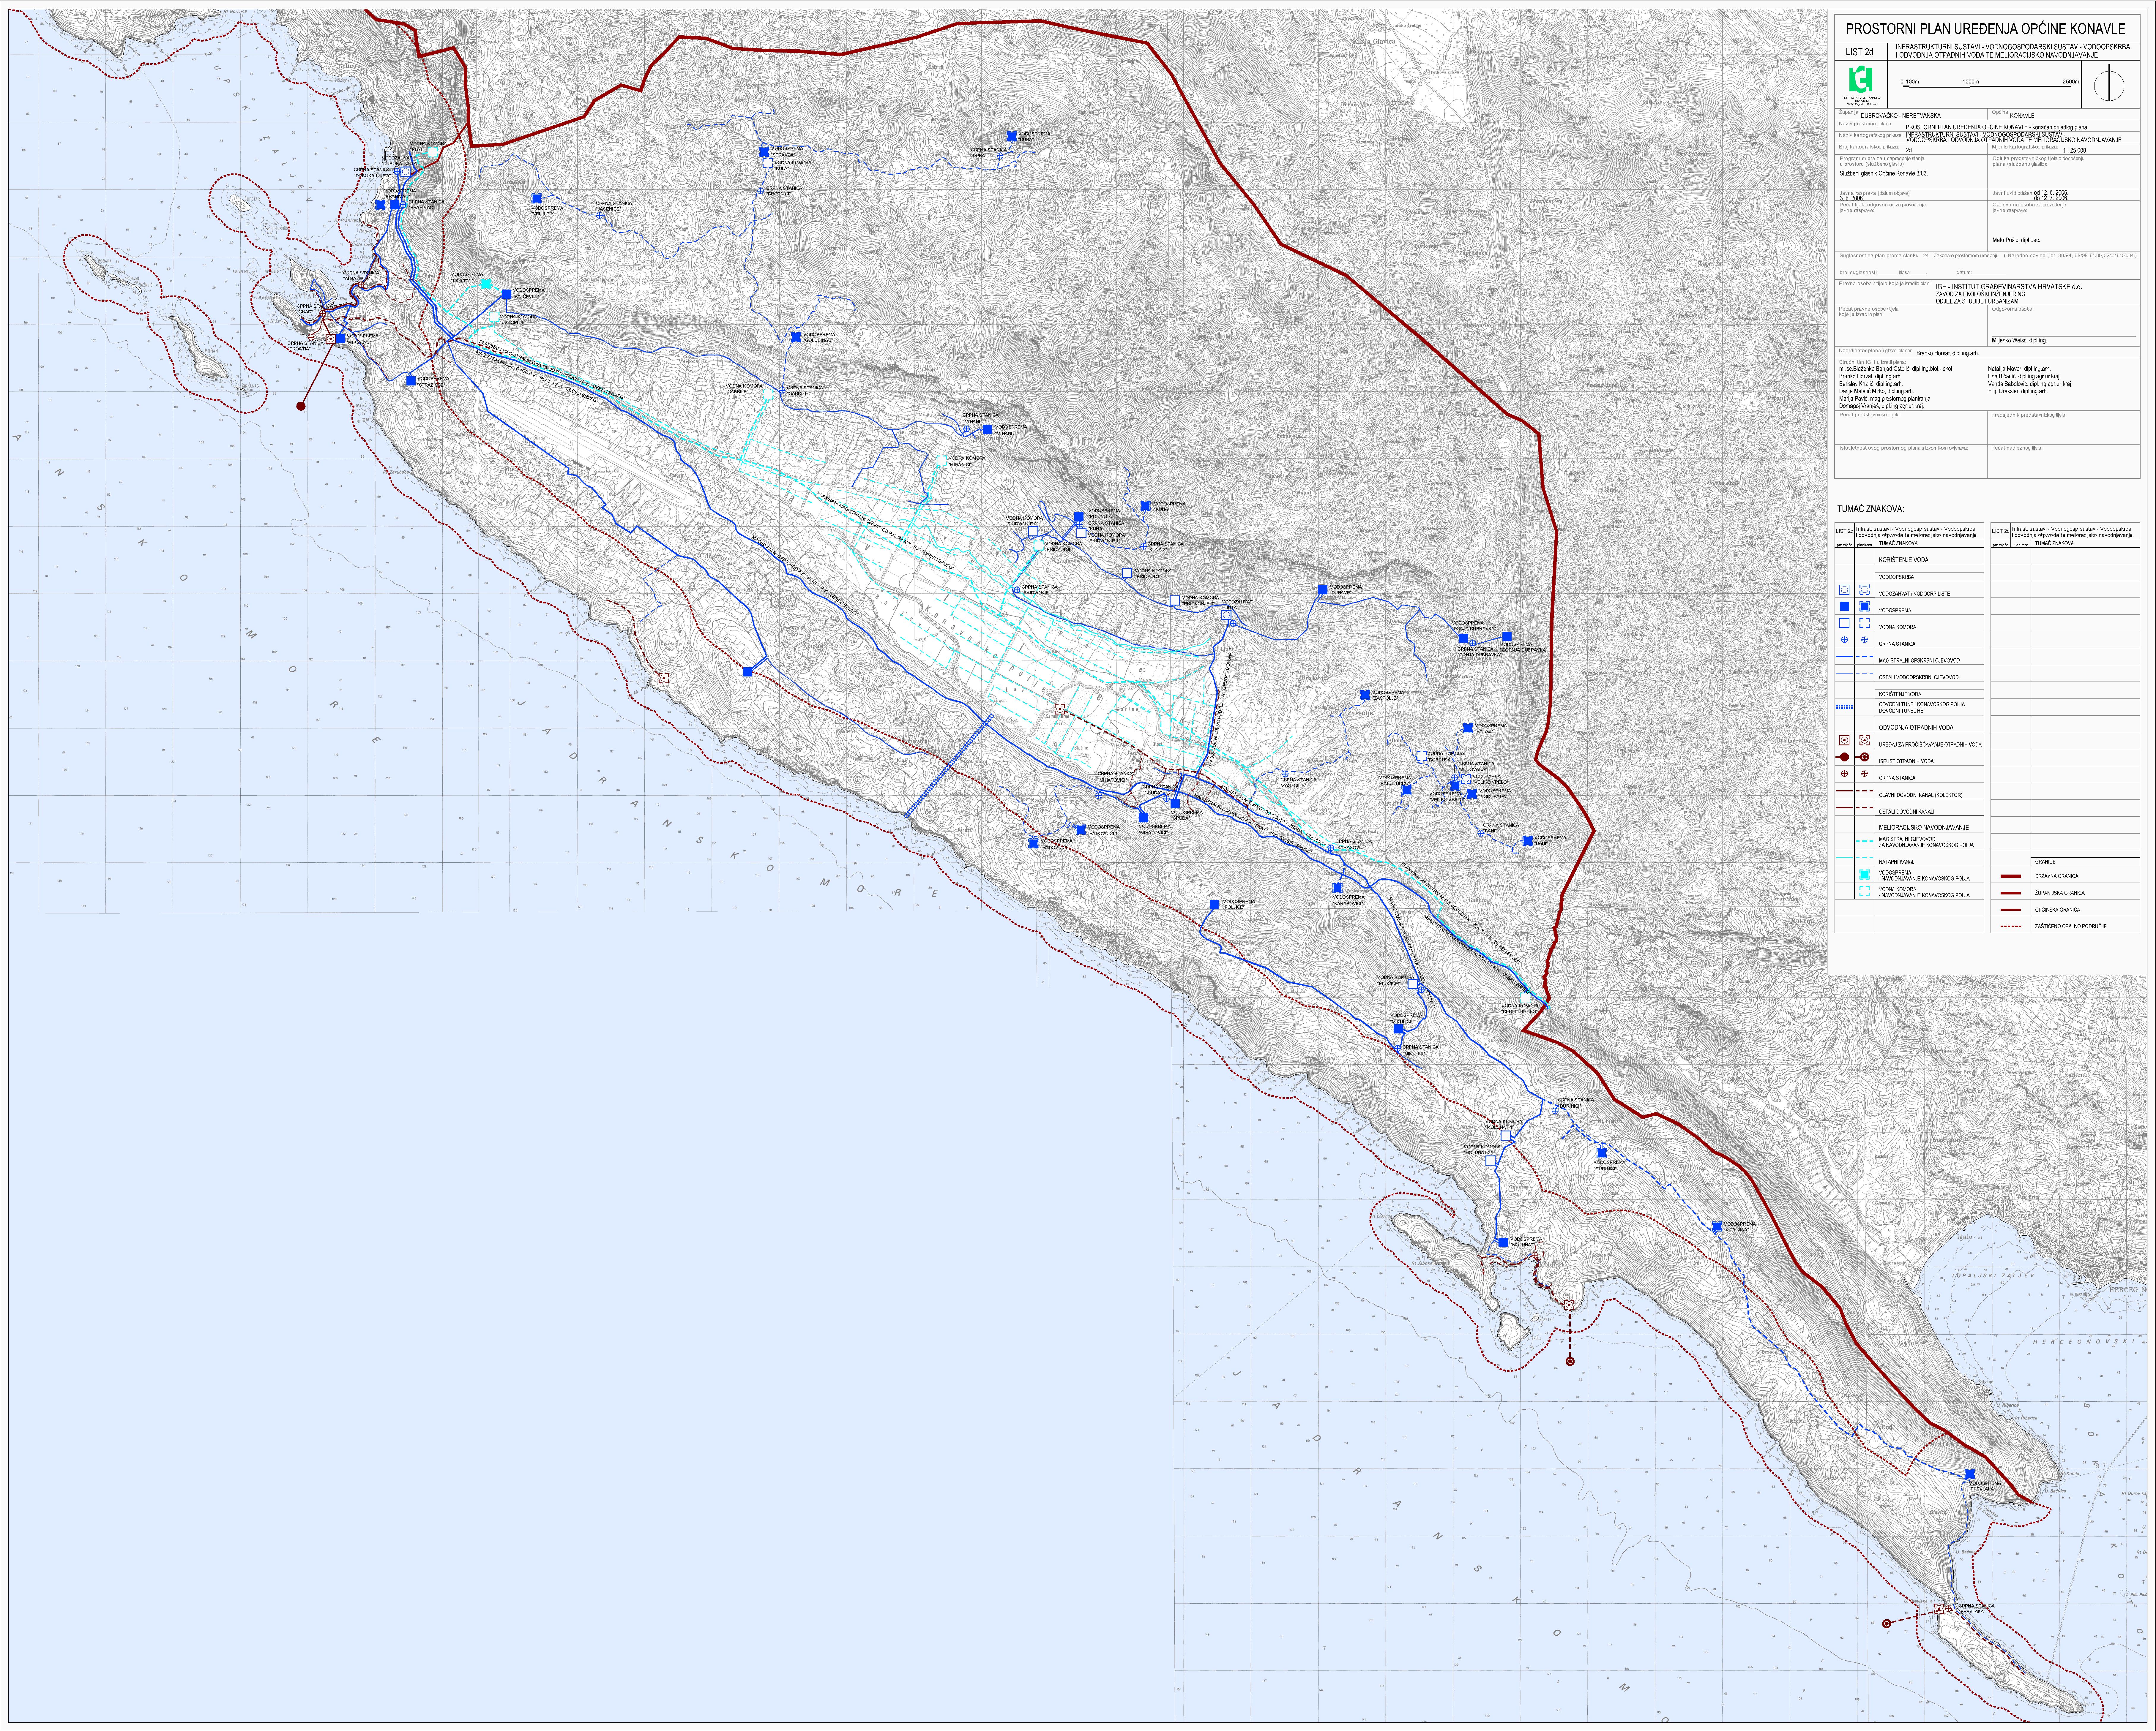This screenshot has height=1731, width=2156.
Task: Select existing blue Crpna stanica circle-cross symbol
Action: [x=1845, y=640]
